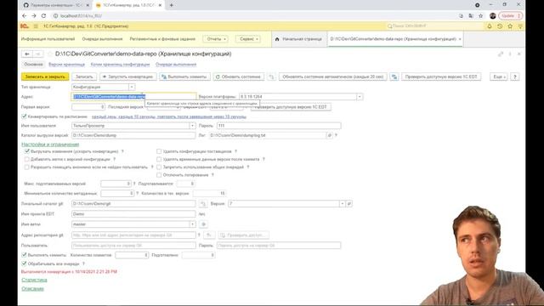Open the Сервис dropdown menu
This screenshot has width=544, height=306.
[248, 39]
